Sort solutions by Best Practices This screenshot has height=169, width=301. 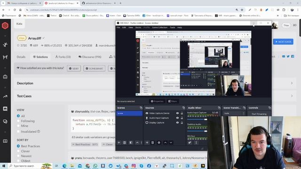tap(18, 146)
